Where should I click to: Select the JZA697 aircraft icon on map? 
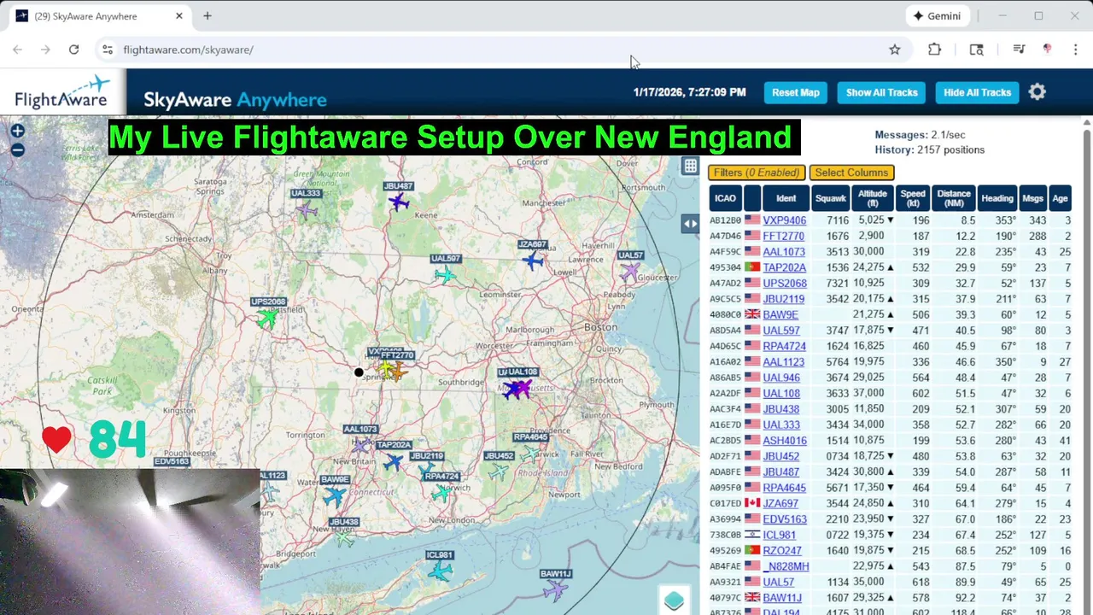(x=533, y=261)
